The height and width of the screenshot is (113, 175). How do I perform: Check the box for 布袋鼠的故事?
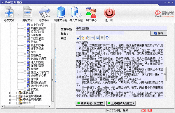coord(25,28)
